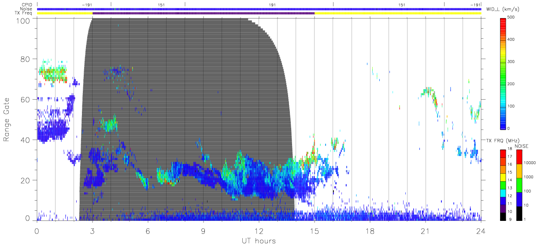
Task: Select the 1000 tick on NOISE legend
Action: pyautogui.click(x=530, y=177)
